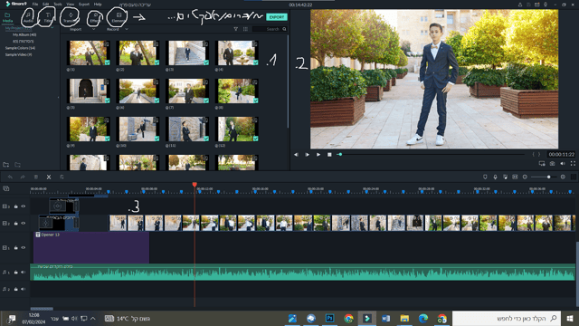Click the search magnifier icon
The width and height of the screenshot is (579, 326).
click(x=284, y=29)
